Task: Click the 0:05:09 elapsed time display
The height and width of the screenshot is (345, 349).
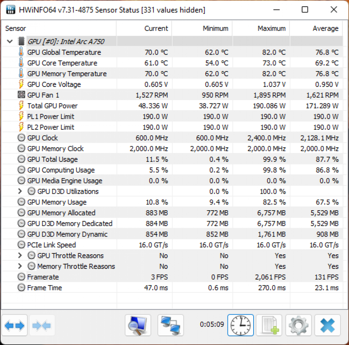Action: click(212, 324)
